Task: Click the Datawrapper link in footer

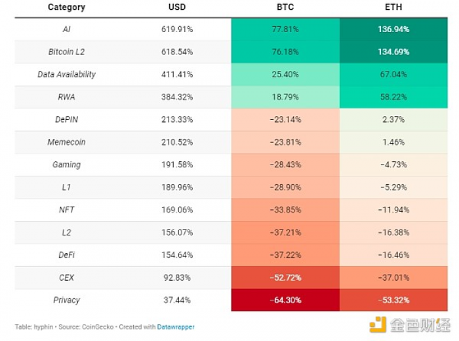Action: 176,327
